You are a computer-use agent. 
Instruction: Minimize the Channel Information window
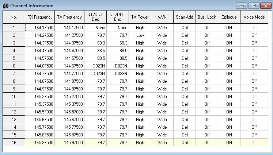coord(242,5)
